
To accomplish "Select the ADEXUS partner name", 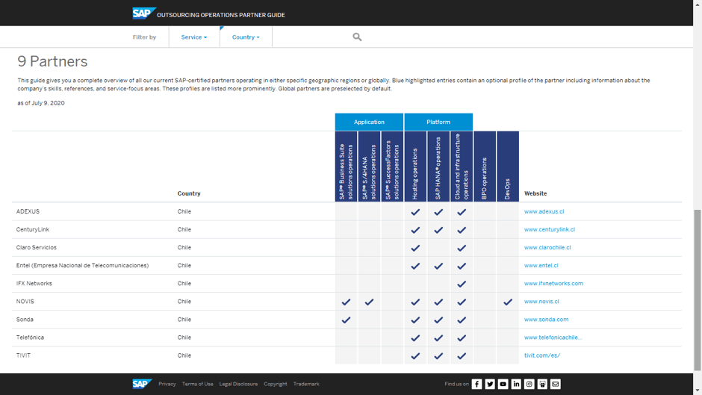I will (x=28, y=211).
